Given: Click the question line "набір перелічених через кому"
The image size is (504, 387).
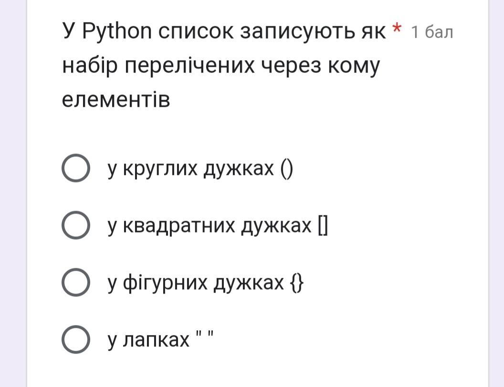Looking at the screenshot, I should [221, 66].
